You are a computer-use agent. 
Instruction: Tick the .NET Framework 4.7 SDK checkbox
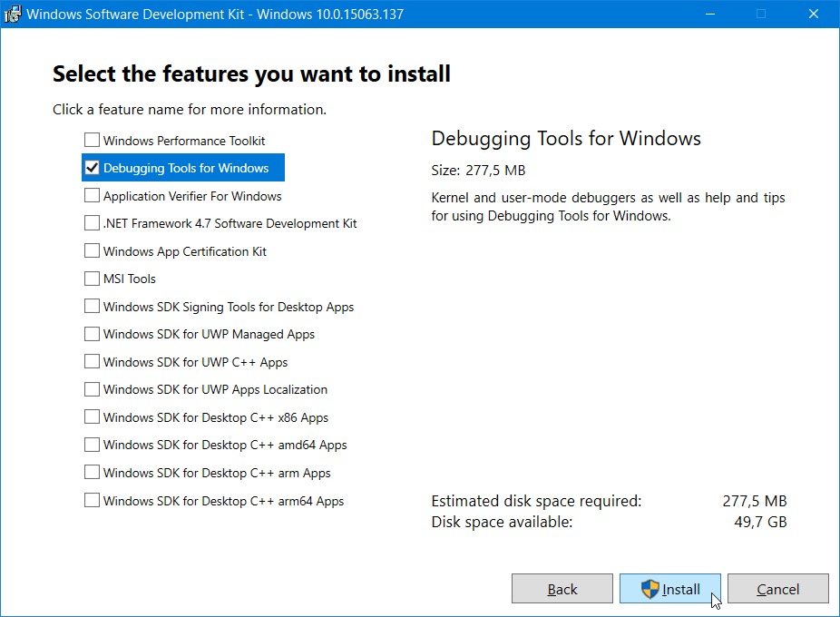(93, 223)
